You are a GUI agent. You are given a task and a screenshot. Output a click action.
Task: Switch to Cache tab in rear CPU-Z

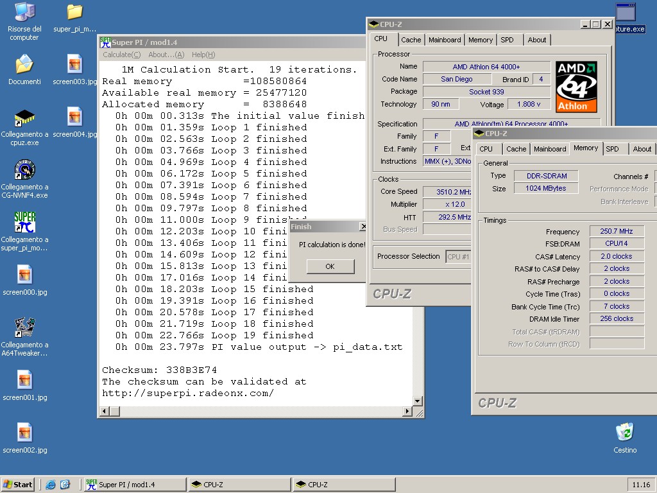click(411, 40)
